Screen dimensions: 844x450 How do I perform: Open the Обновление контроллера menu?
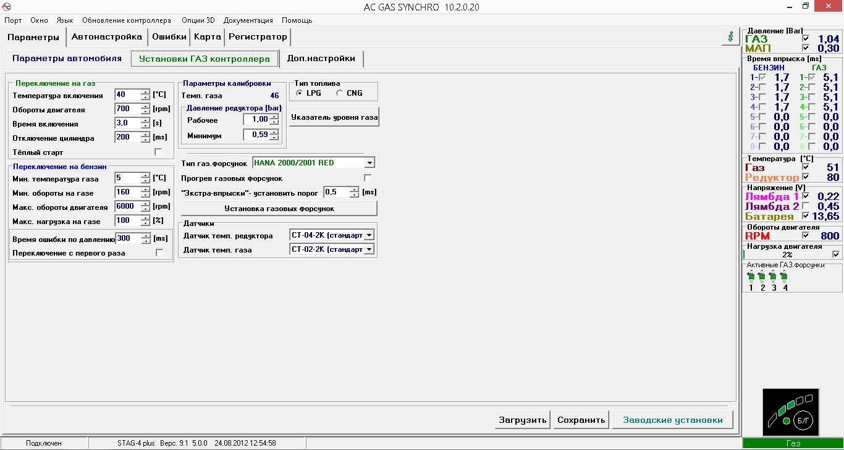(127, 20)
